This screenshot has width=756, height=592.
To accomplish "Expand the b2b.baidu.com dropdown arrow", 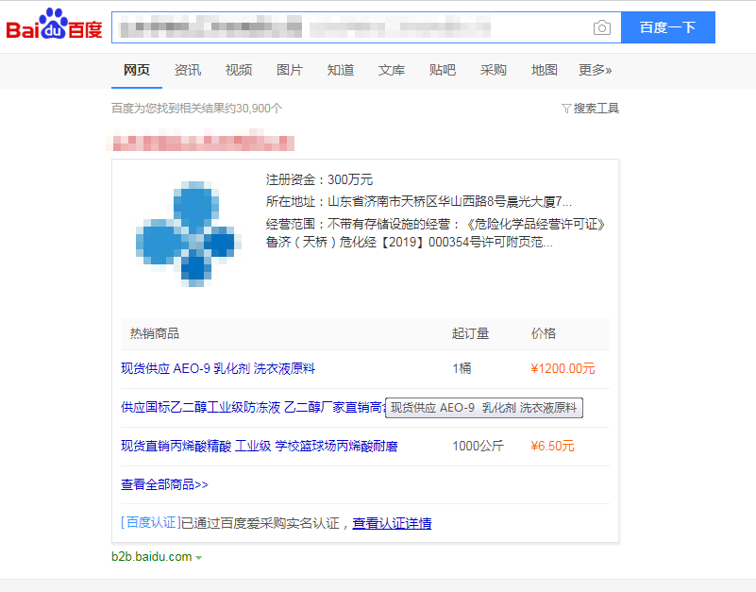I will pos(199,558).
